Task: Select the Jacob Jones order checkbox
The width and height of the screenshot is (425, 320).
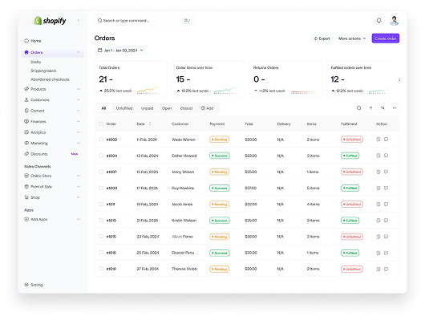Action: 101,204
